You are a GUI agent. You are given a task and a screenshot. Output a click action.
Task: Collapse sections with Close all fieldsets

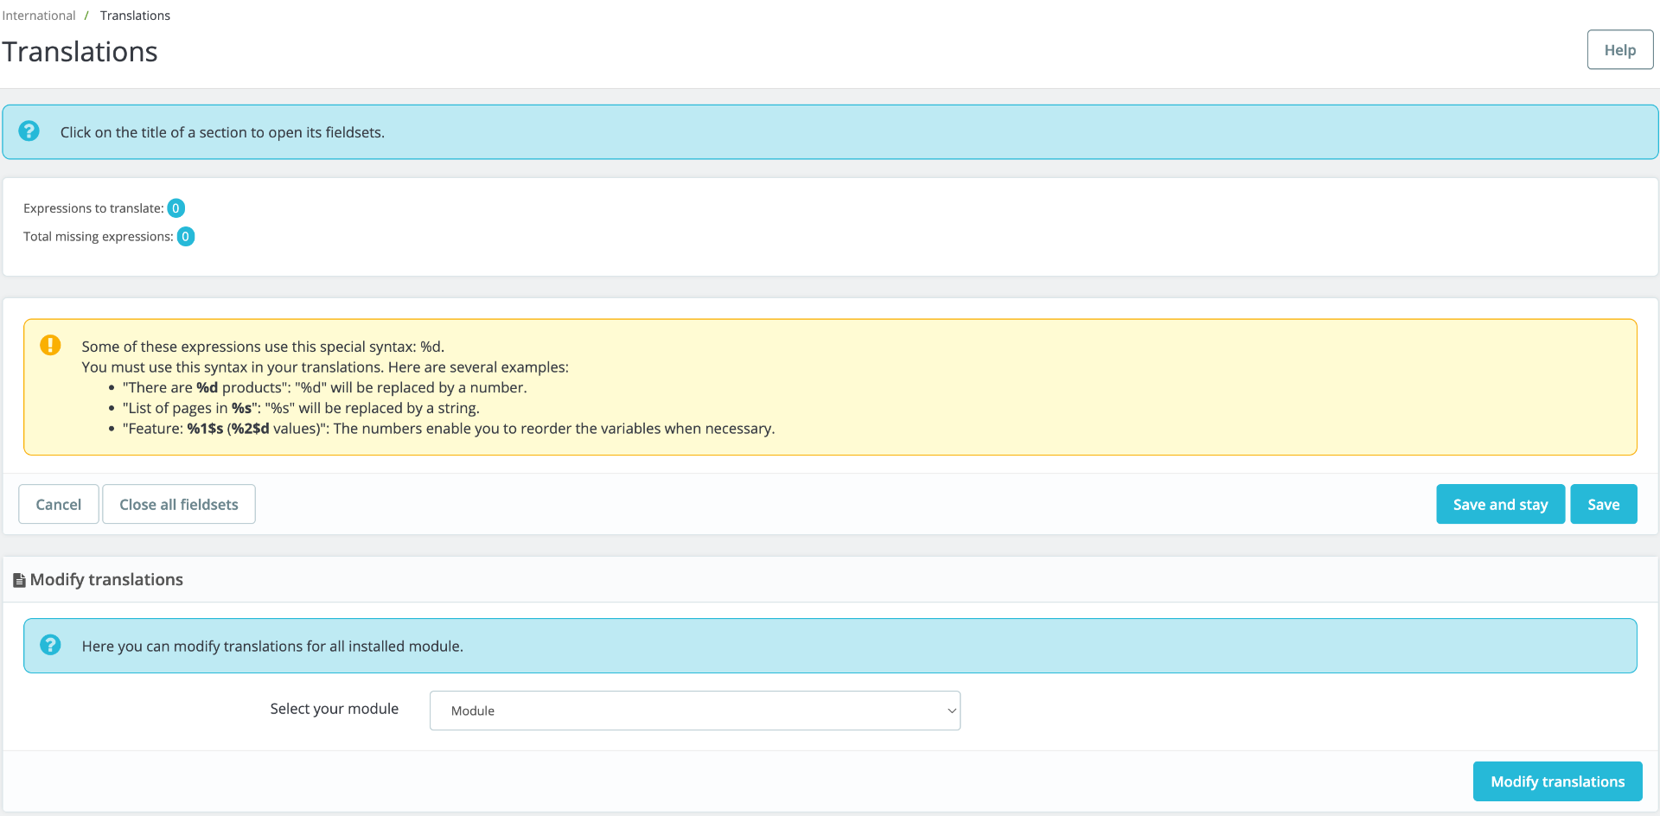click(179, 504)
